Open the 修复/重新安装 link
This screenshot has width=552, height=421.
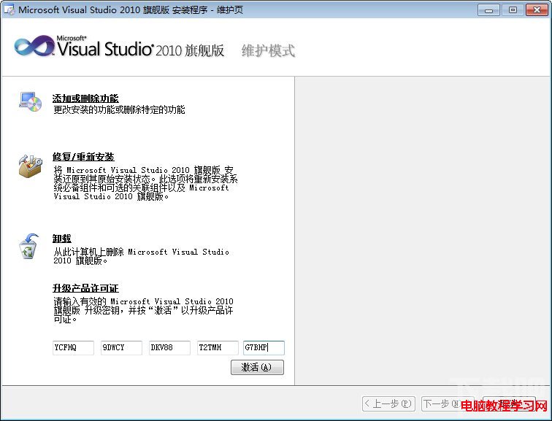tap(83, 157)
